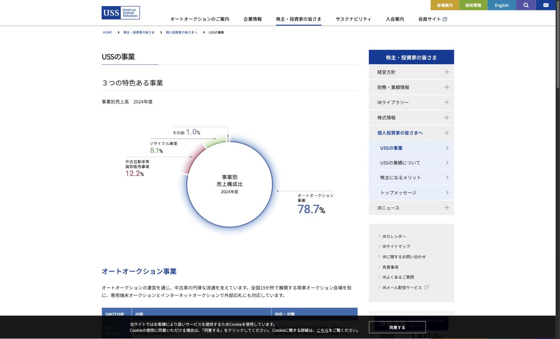Go to HOME breadcrumb

107,32
